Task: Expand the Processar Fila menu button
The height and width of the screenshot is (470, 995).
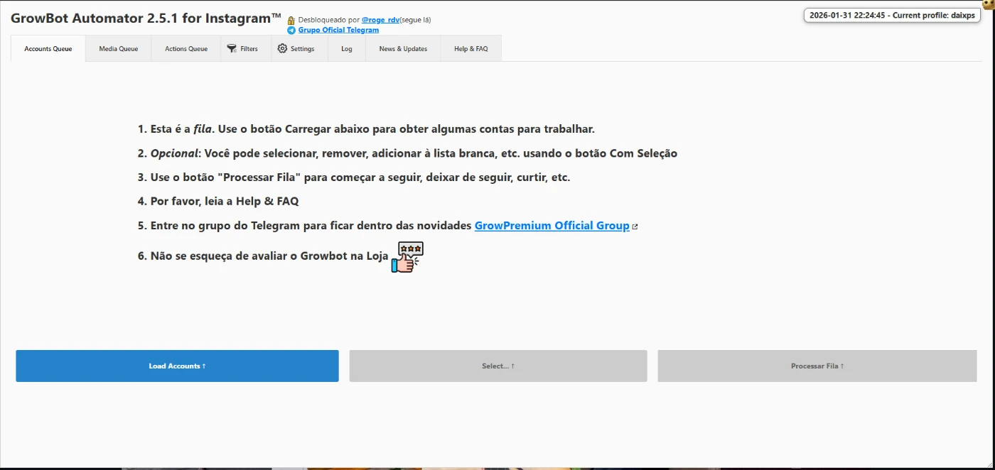Action: click(817, 366)
